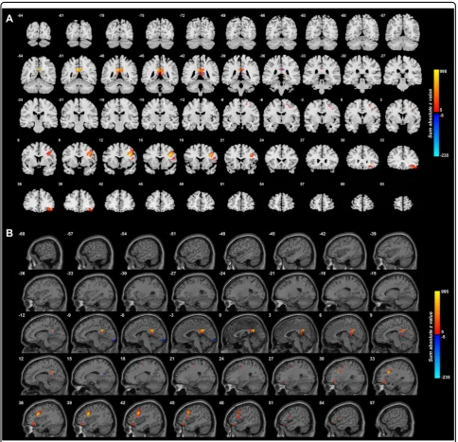Click the yellow-red segment of panel B color bar
The width and height of the screenshot is (458, 442).
pyautogui.click(x=437, y=312)
